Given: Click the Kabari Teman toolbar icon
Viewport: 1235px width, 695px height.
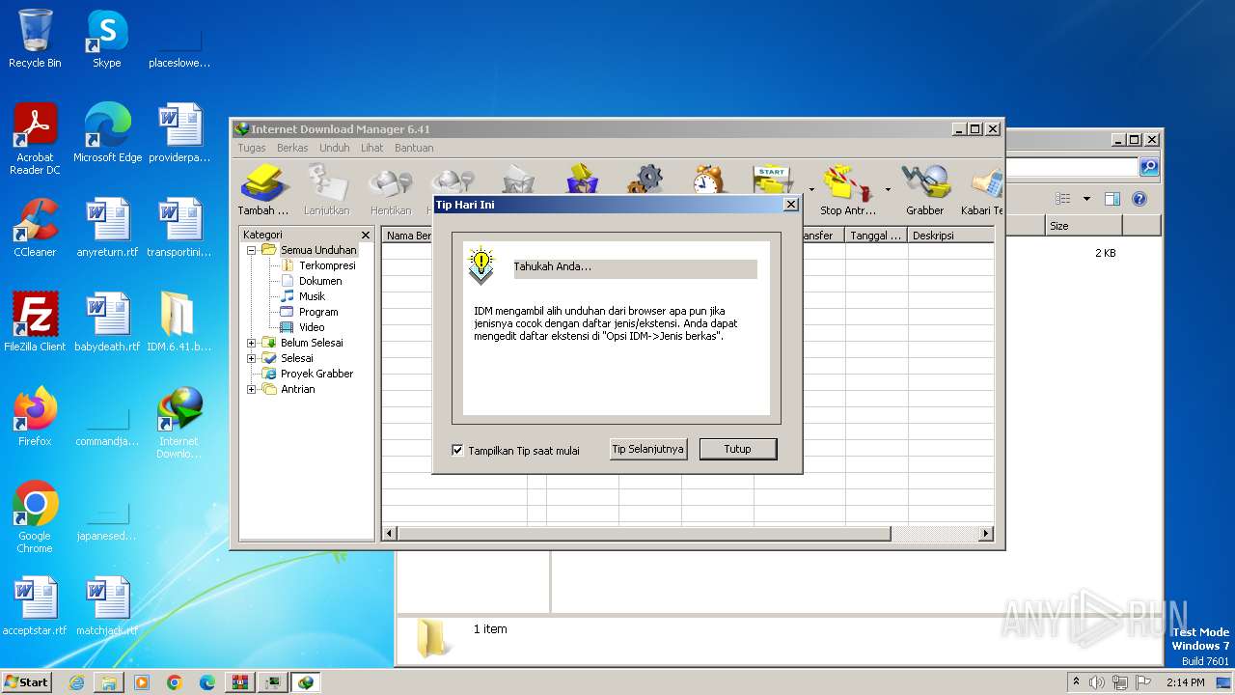Looking at the screenshot, I should pos(982,189).
